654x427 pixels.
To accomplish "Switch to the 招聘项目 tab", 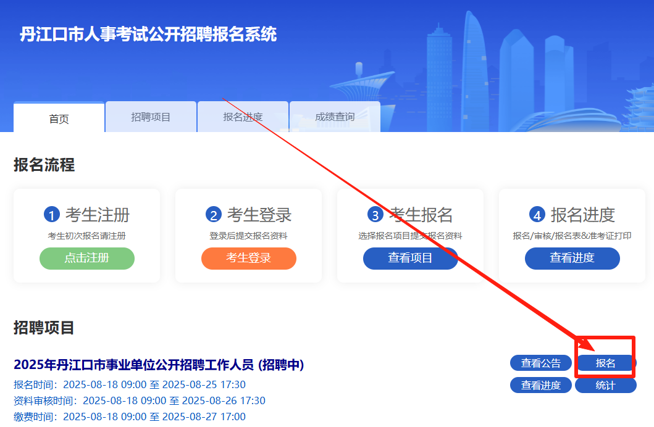I will (x=151, y=117).
